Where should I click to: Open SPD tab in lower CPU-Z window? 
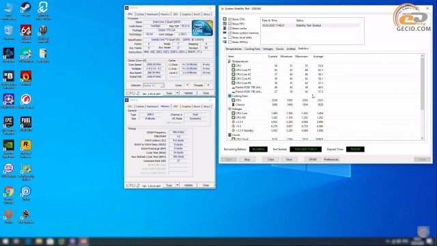175,107
